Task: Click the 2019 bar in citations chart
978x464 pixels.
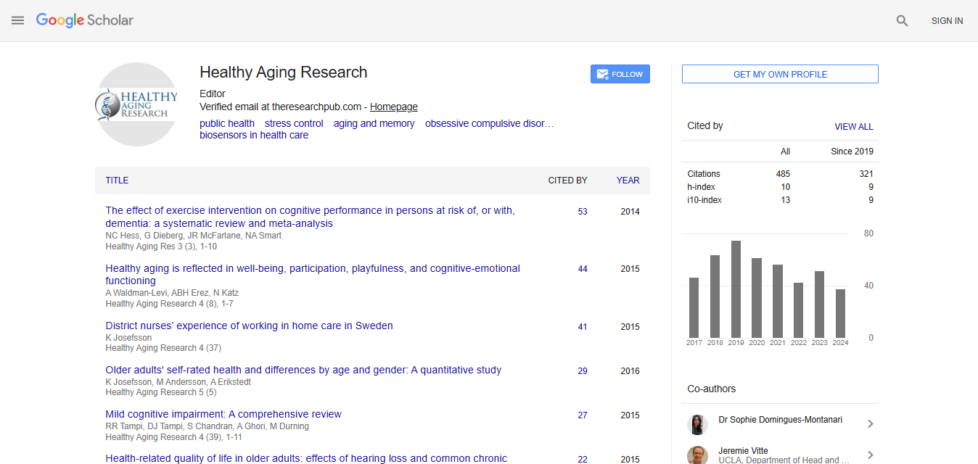Action: pyautogui.click(x=736, y=289)
